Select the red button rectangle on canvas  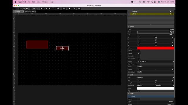pos(37,45)
